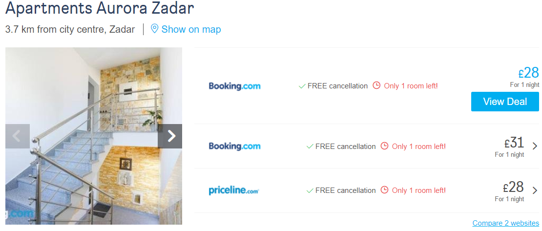Click the View Deal button
The height and width of the screenshot is (231, 542).
coord(505,102)
